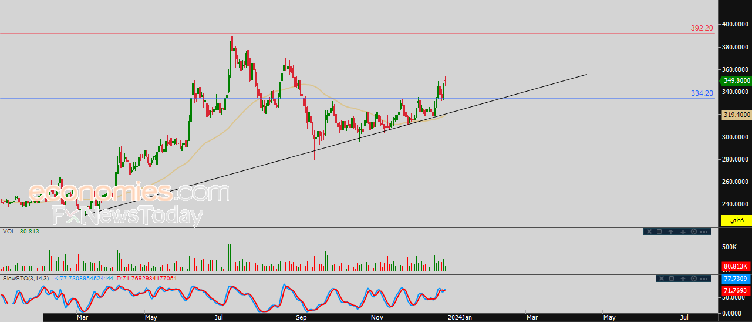Click the yellow Arabic scale-type label

tap(736, 220)
